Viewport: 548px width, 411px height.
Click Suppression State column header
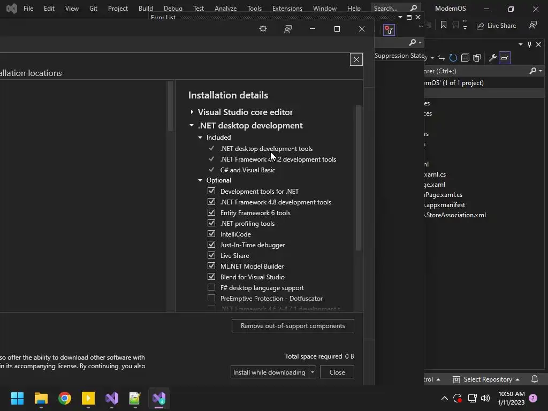399,56
